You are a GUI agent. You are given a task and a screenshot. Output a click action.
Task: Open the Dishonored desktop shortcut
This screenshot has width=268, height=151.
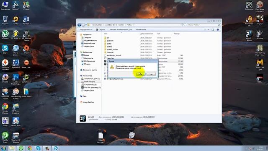coord(249,5)
